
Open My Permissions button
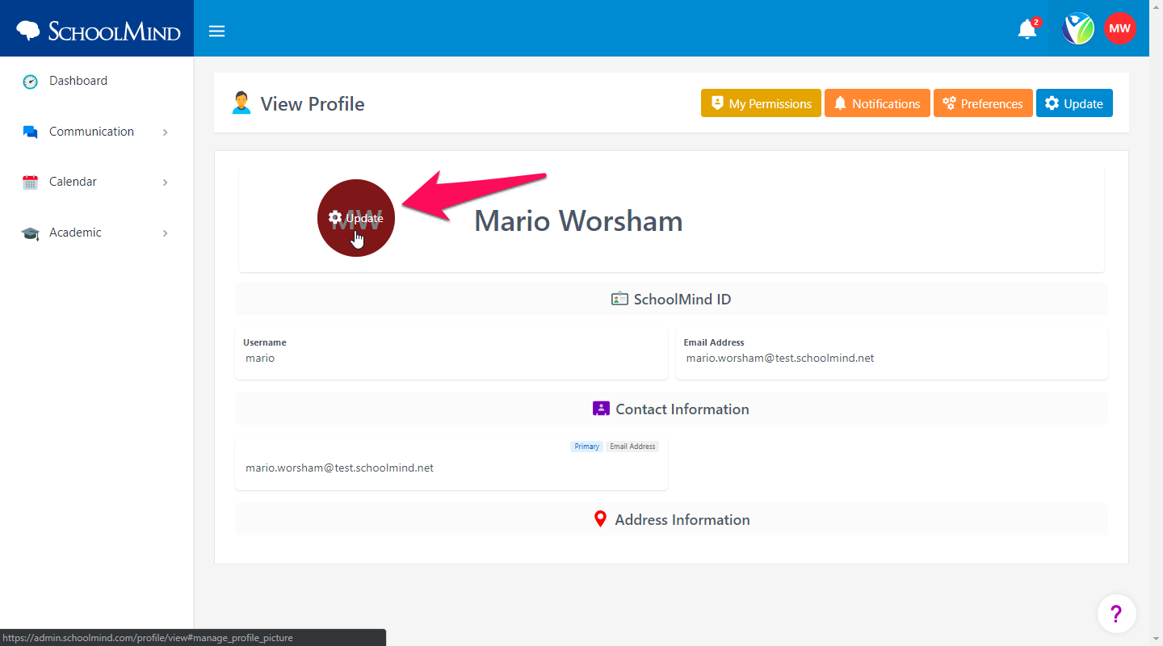tap(761, 103)
